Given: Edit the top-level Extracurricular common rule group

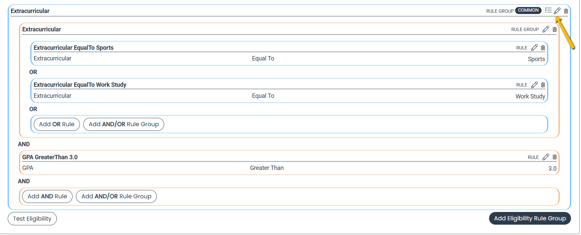Looking at the screenshot, I should (x=557, y=11).
